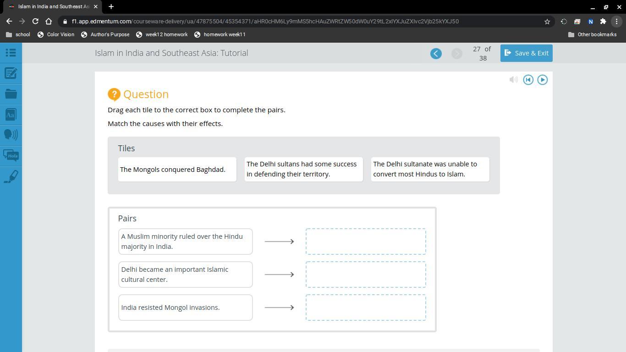The height and width of the screenshot is (352, 626).
Task: Click the 'Question' heading
Action: [x=146, y=94]
